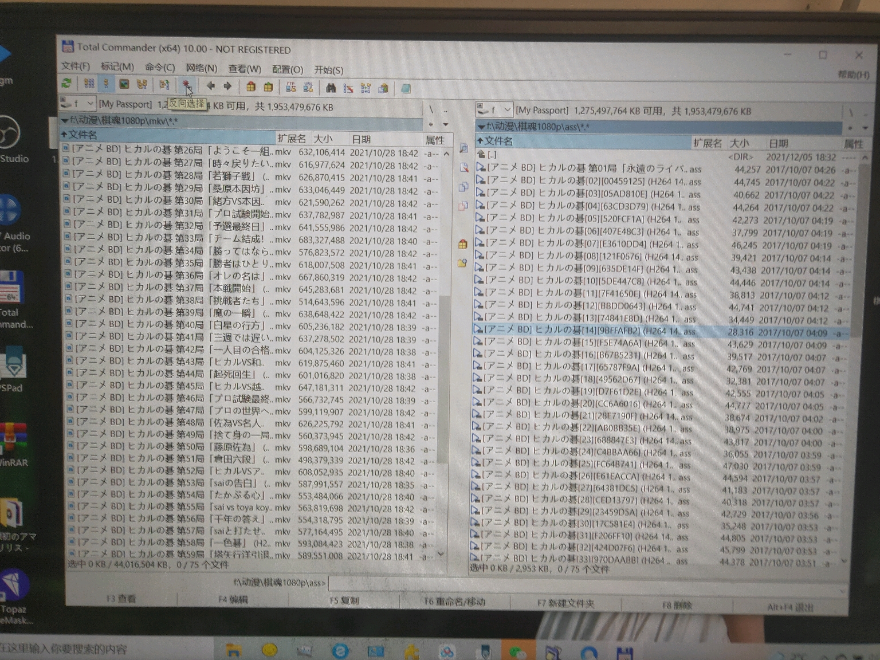The width and height of the screenshot is (880, 660).
Task: Open the multi-rename tool icon
Action: [348, 88]
